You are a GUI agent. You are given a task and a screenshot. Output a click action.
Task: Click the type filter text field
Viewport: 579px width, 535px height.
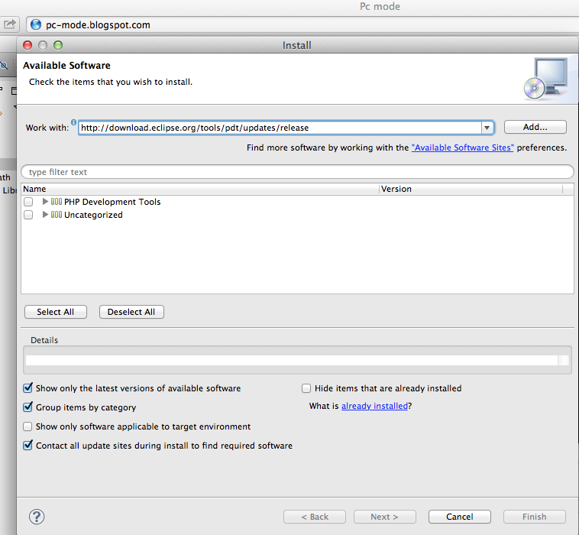coord(297,172)
